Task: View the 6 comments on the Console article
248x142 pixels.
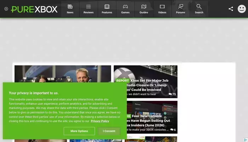Action: [x=173, y=130]
